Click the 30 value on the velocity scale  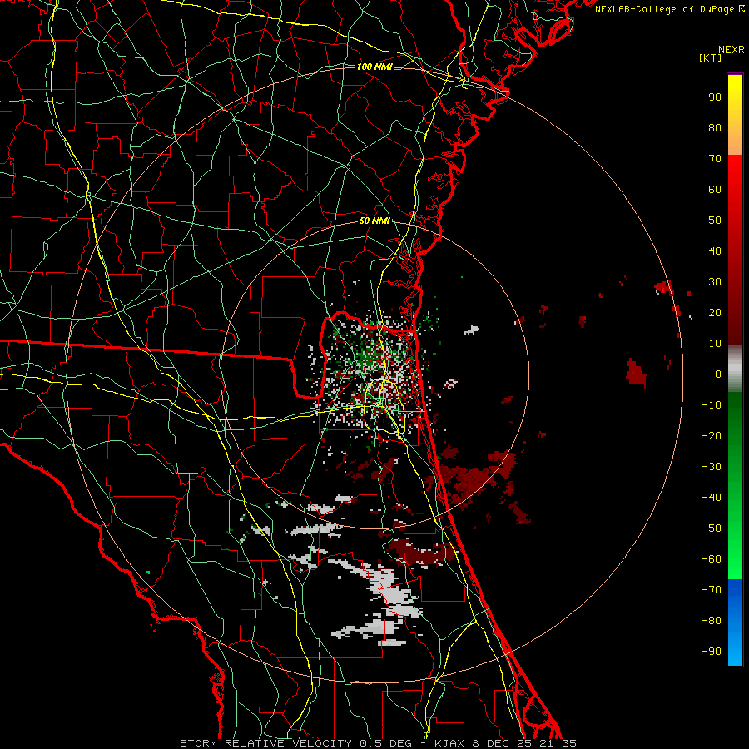click(715, 282)
